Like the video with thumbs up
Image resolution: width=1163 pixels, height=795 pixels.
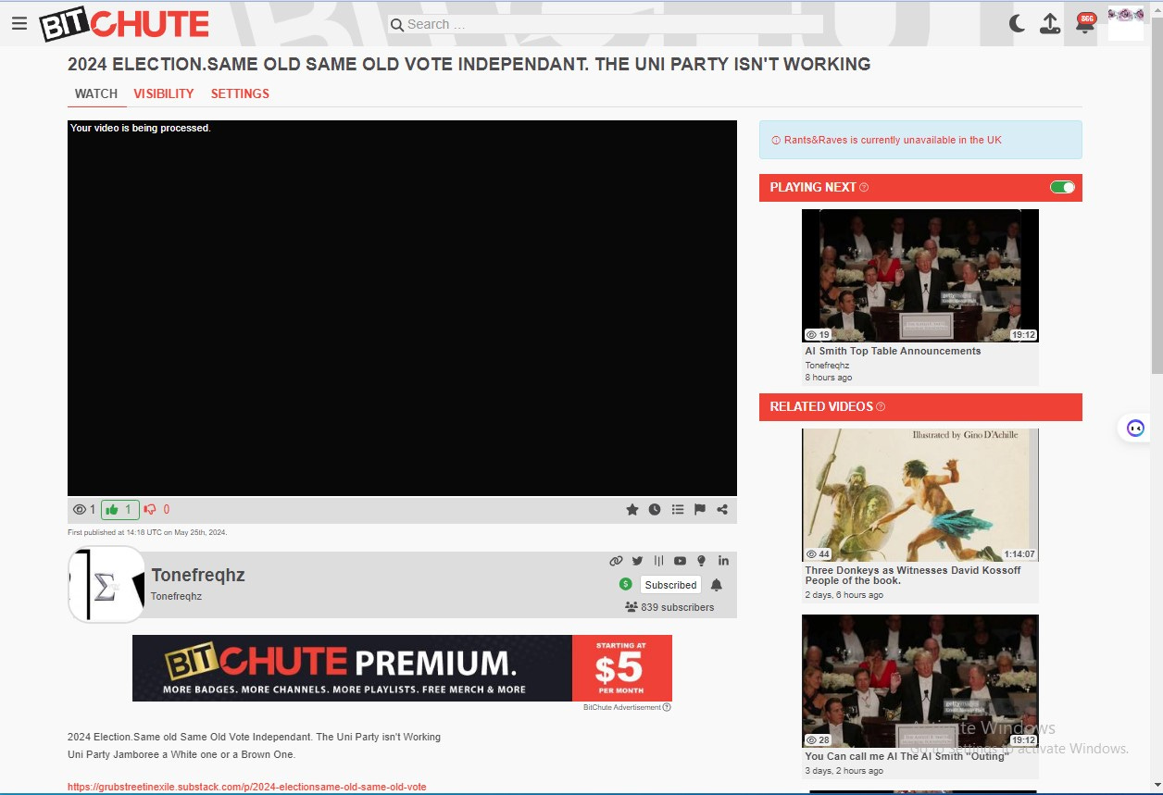click(119, 509)
